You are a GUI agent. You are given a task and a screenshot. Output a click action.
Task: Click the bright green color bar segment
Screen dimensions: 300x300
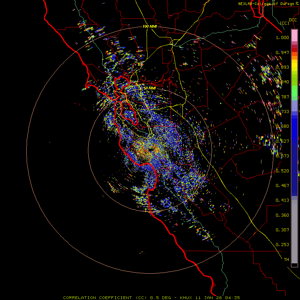[294, 91]
